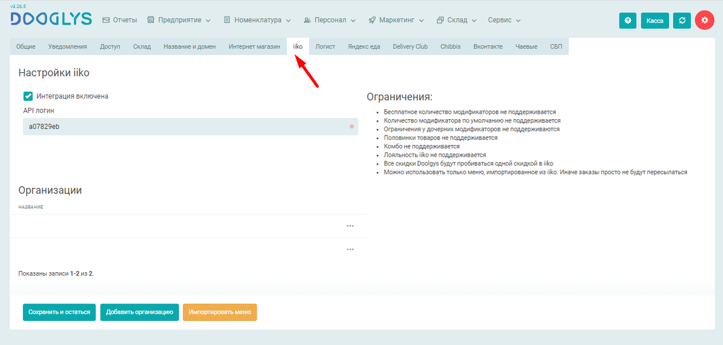Screen dimensions: 723x345
Task: Click the Ограничения heading
Action: [400, 97]
